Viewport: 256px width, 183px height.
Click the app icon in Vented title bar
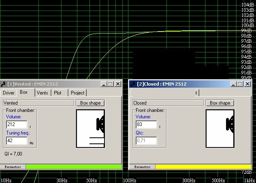pyautogui.click(x=3, y=84)
